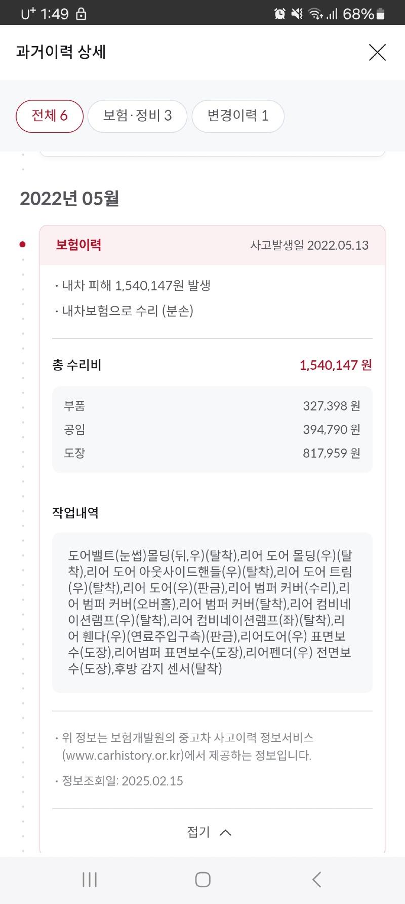Select the 전체 6 filter tab
Viewport: 405px width, 904px height.
point(50,116)
